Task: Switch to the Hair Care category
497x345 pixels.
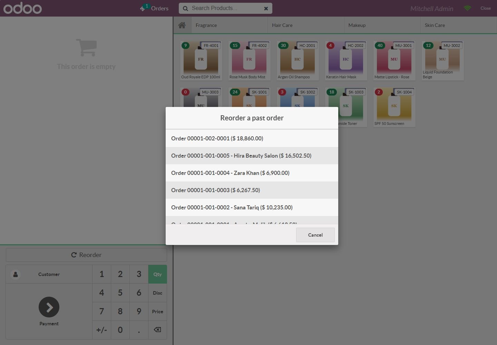Action: click(306, 25)
